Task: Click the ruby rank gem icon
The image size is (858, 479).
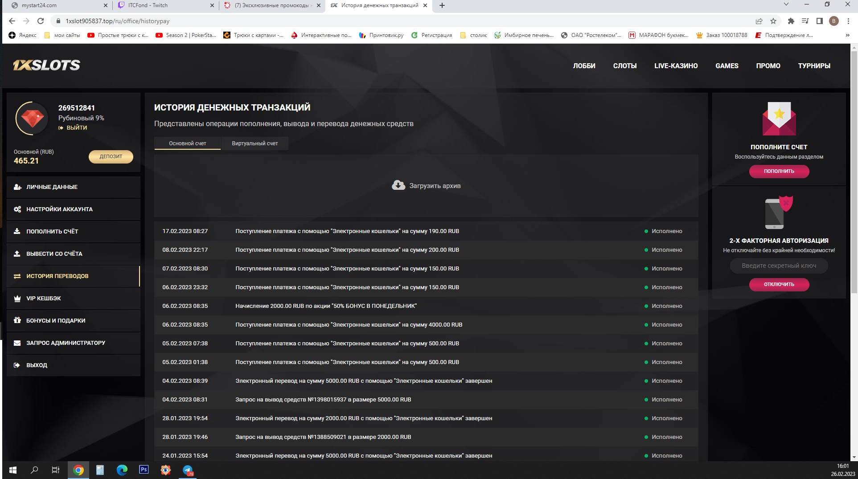Action: [x=32, y=119]
